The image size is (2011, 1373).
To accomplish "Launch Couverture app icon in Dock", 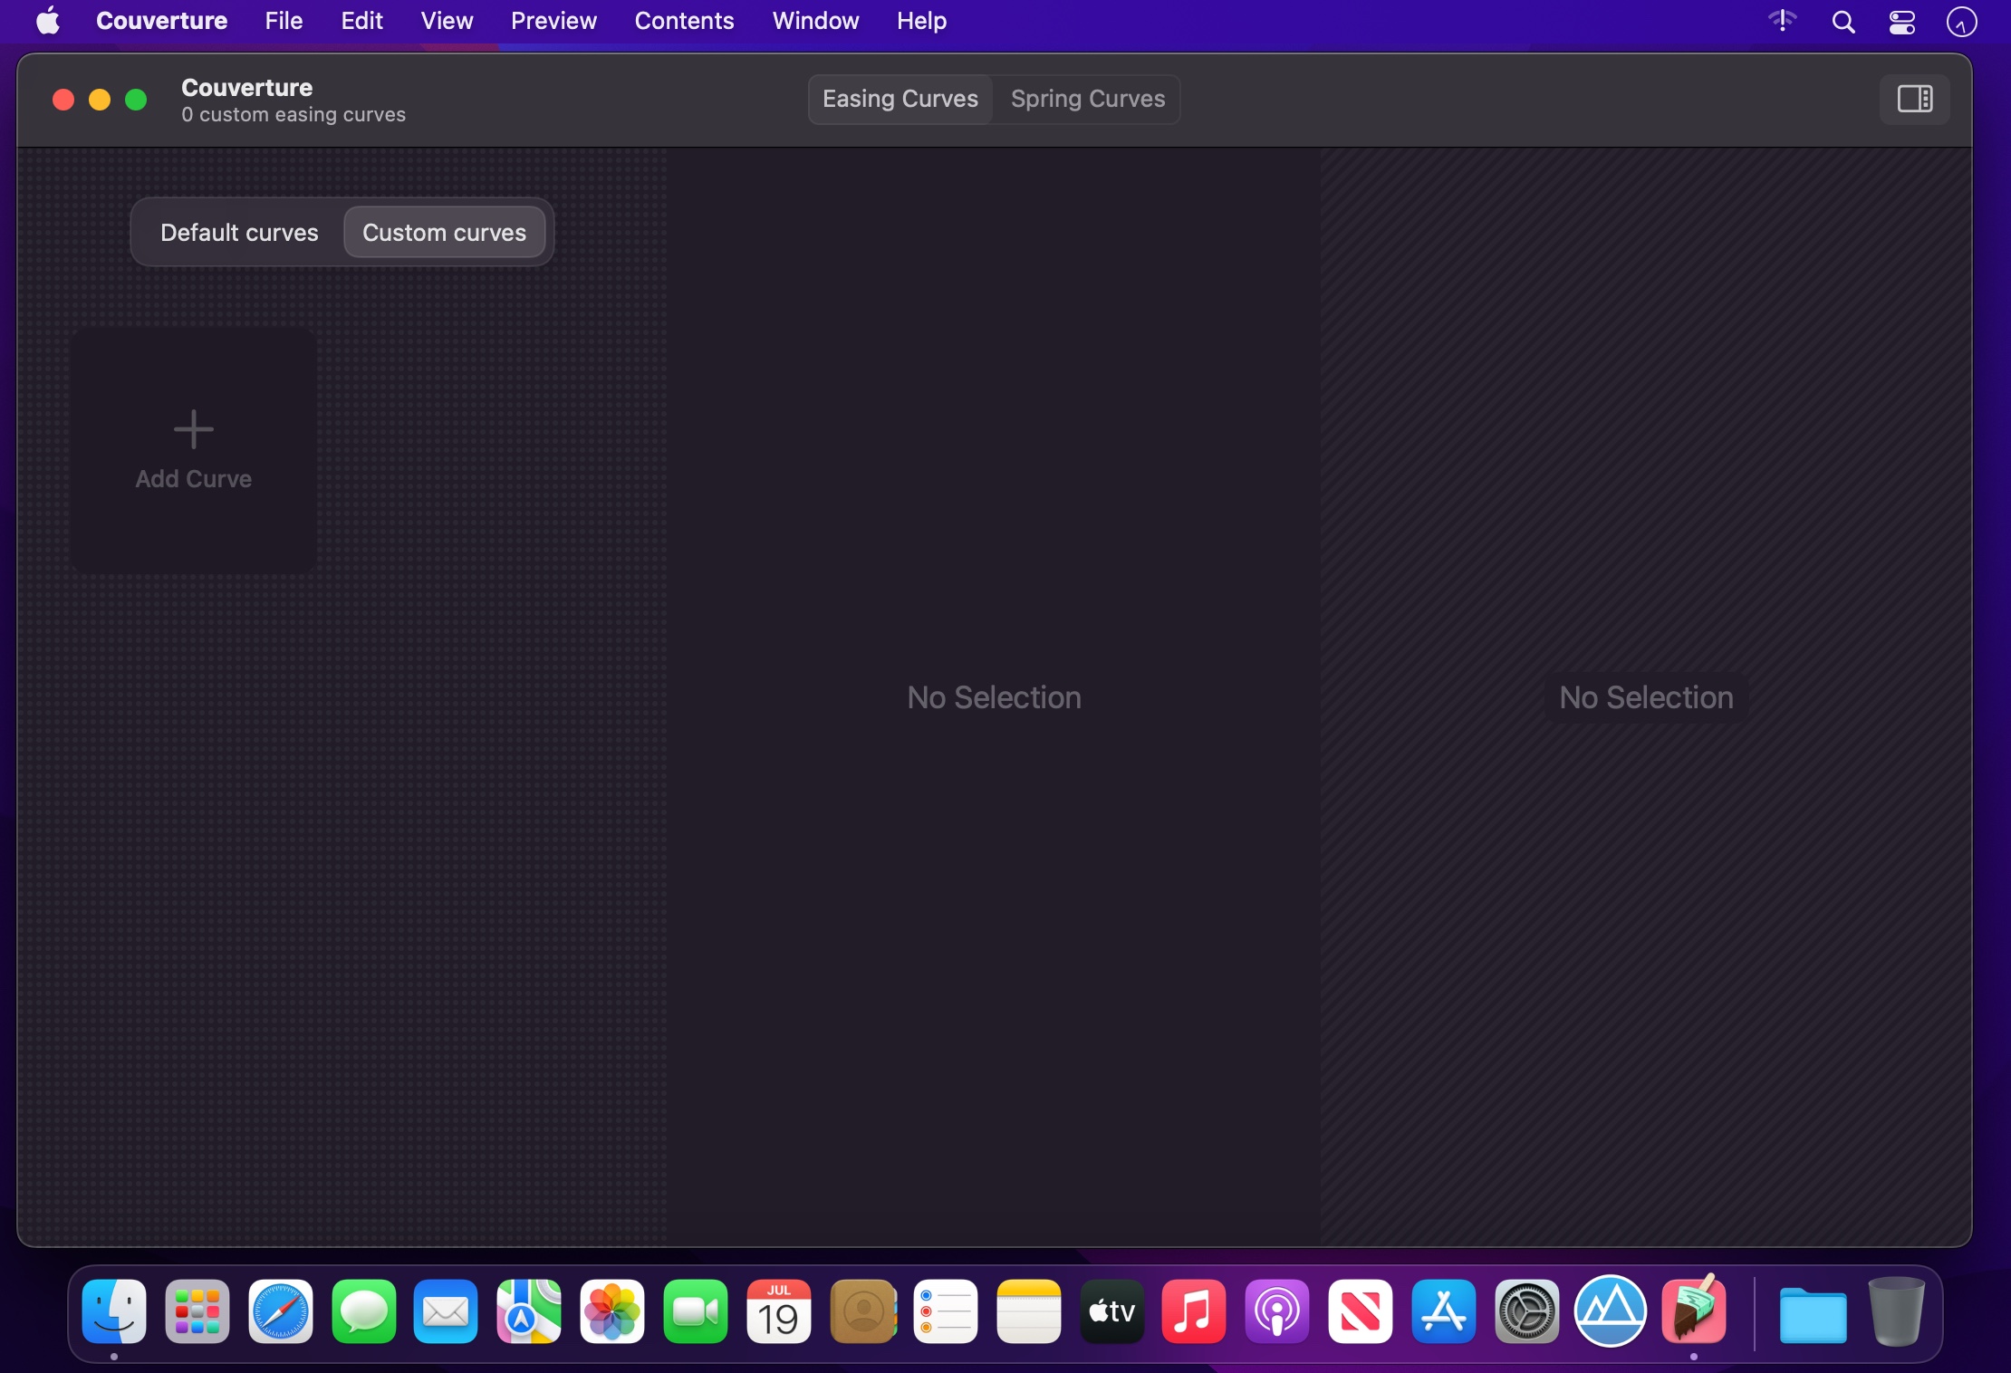I will [1693, 1311].
